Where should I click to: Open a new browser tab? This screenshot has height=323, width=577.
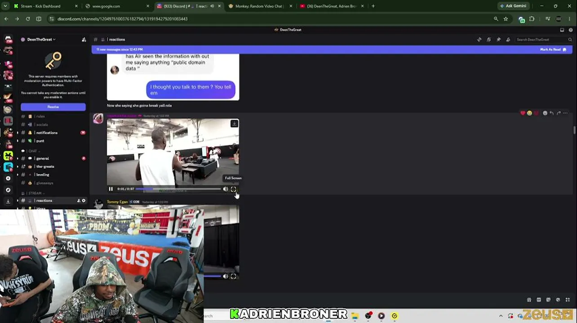373,6
